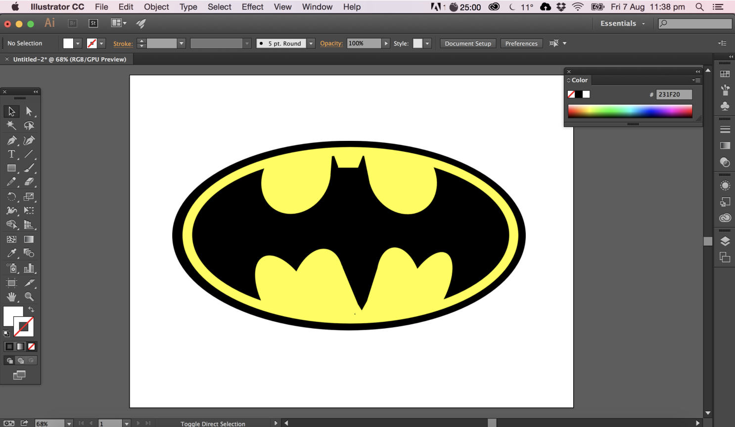The height and width of the screenshot is (427, 735).
Task: Pick a color from the rainbow spectrum bar
Action: [630, 111]
